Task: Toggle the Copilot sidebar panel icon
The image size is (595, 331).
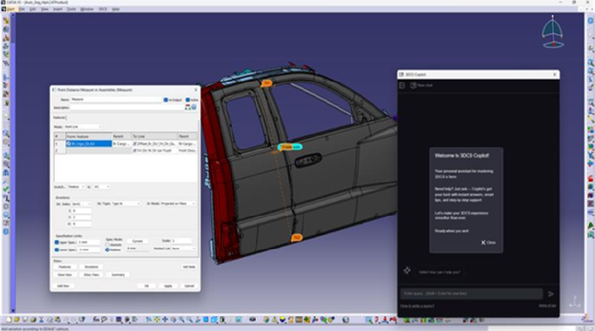Action: pos(402,86)
